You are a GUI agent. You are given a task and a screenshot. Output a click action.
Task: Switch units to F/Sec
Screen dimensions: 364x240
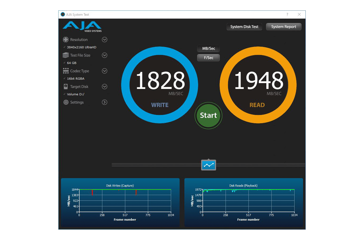point(209,58)
